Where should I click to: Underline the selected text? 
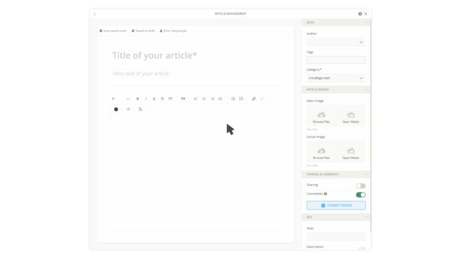coord(154,99)
